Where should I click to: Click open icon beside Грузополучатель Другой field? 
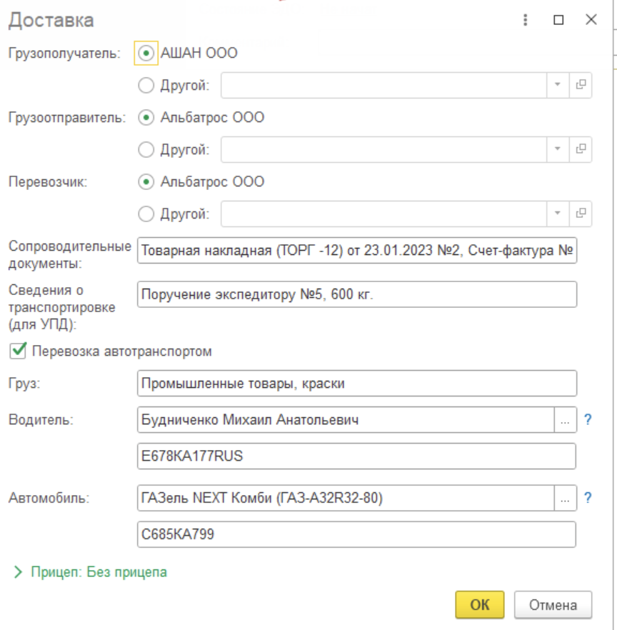click(581, 85)
